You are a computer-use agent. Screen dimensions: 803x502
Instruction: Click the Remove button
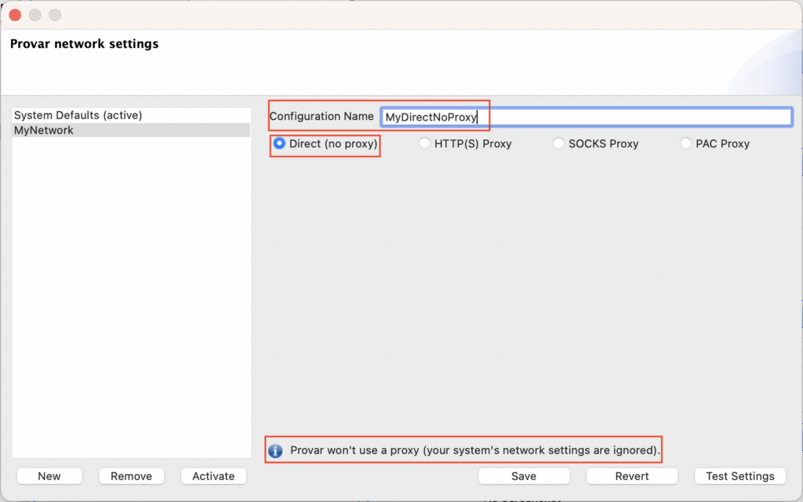pyautogui.click(x=131, y=476)
